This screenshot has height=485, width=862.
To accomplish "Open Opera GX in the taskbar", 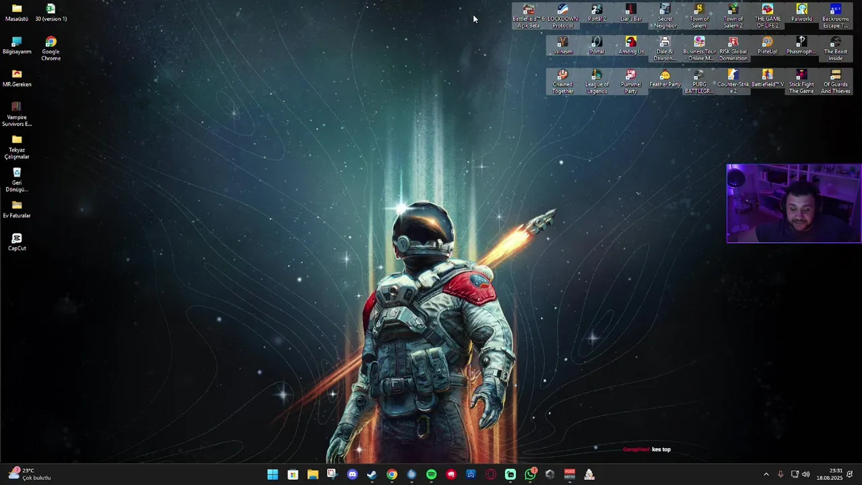I will pyautogui.click(x=491, y=474).
